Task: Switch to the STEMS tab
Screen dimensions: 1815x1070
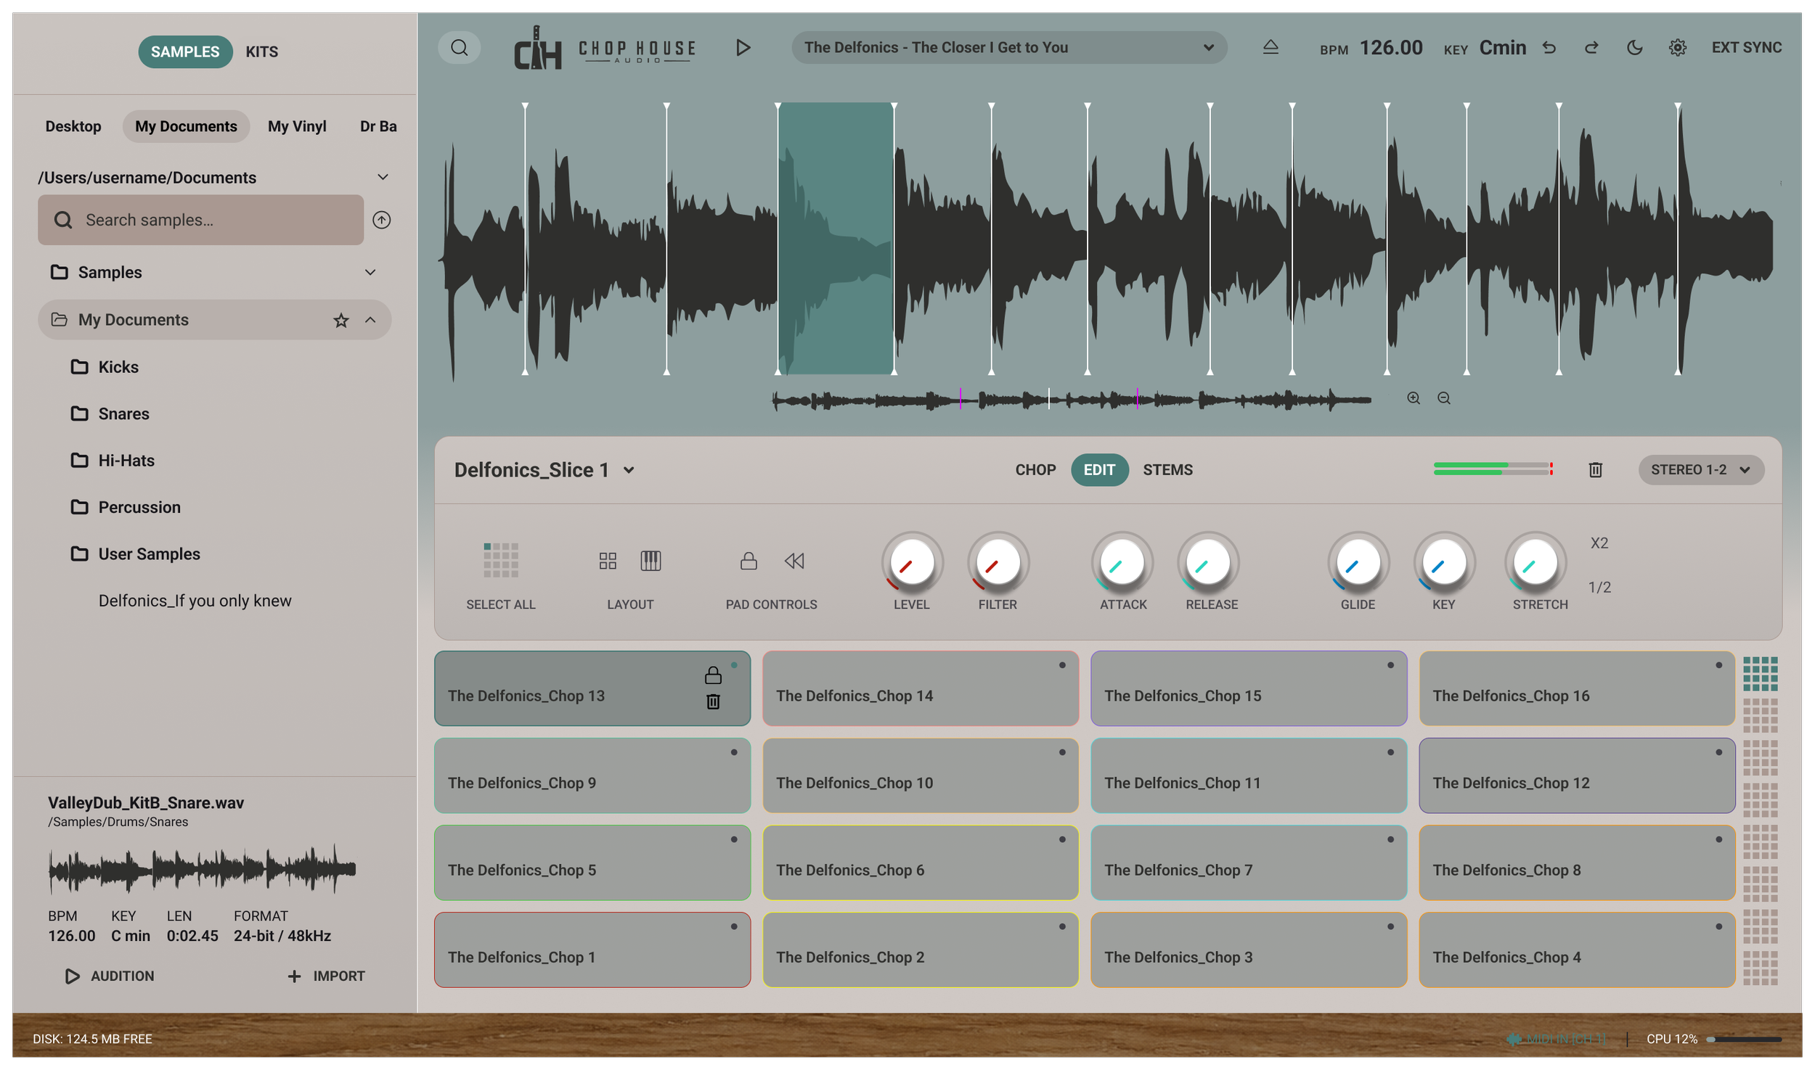Action: 1167,470
